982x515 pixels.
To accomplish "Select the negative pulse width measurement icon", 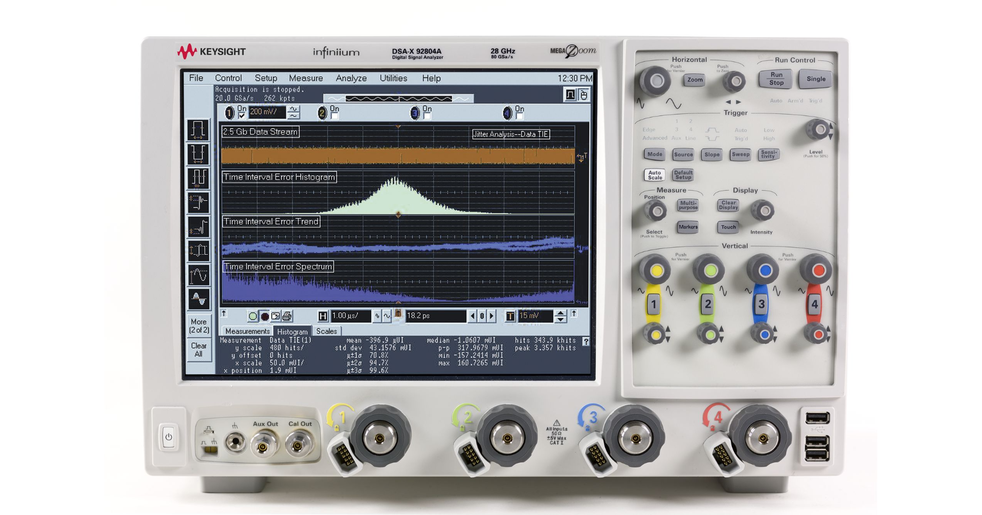I will [198, 154].
